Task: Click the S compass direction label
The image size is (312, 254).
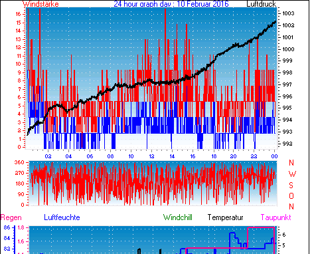Action: 291,185
